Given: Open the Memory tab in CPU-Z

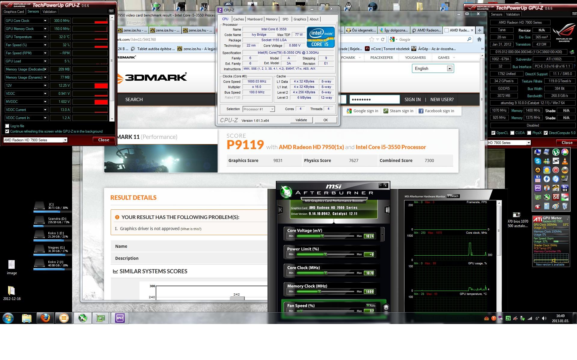Looking at the screenshot, I should (272, 19).
